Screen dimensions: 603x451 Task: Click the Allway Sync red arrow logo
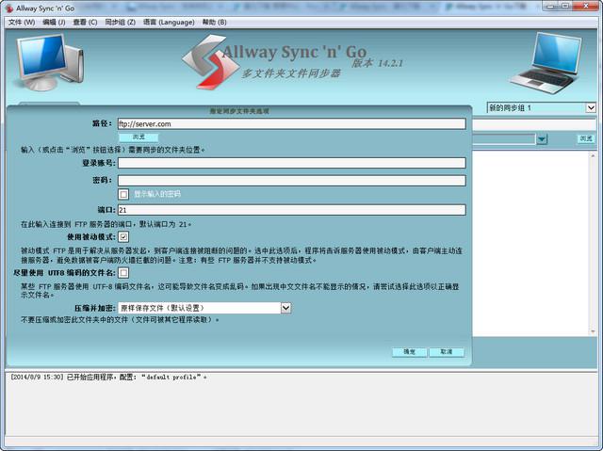tap(209, 62)
